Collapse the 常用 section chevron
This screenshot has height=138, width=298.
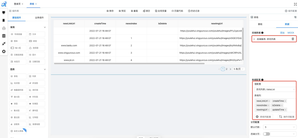click(x=45, y=28)
